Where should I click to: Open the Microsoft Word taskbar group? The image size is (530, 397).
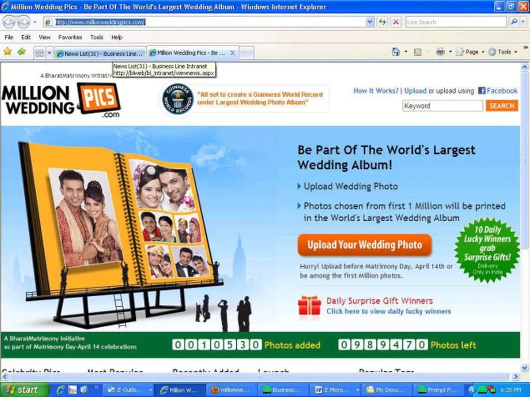[x=335, y=390]
